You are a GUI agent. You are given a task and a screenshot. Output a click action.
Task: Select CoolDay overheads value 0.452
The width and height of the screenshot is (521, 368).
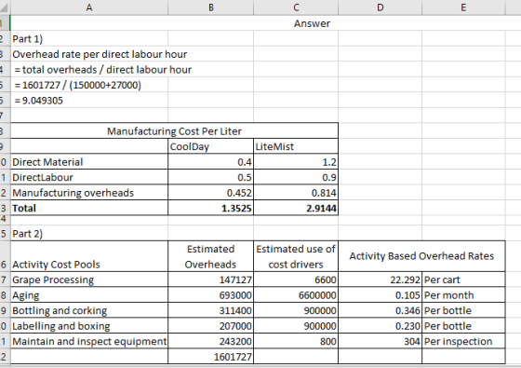(210, 192)
